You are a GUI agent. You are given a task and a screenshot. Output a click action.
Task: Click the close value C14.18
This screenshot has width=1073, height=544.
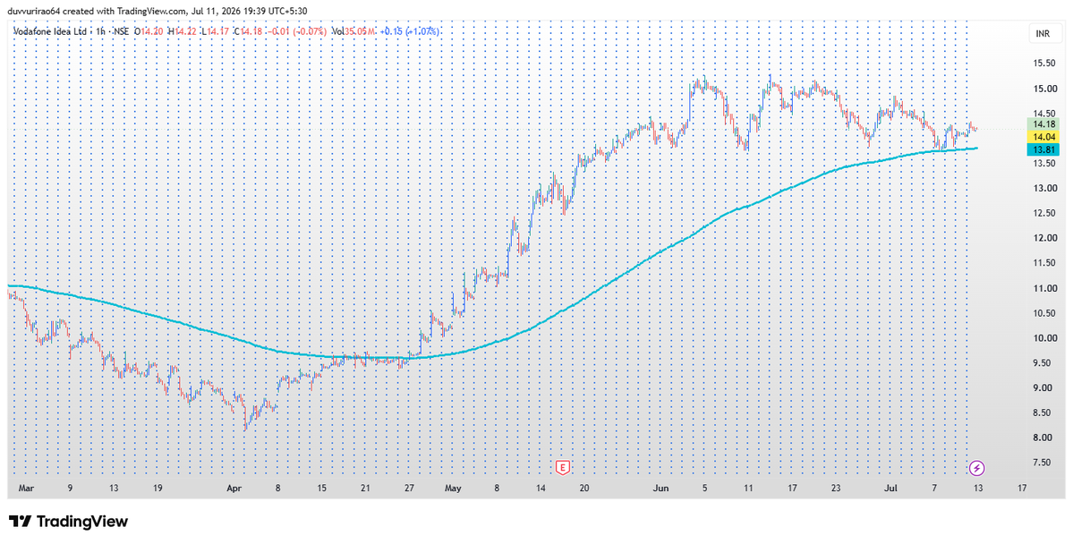(248, 31)
